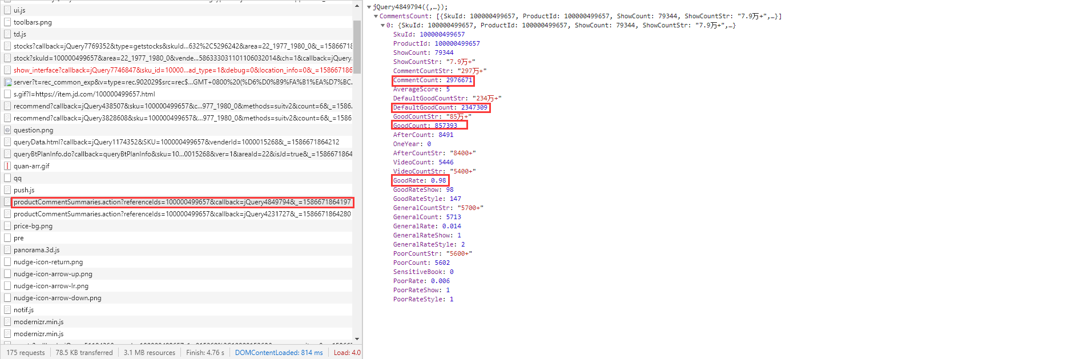Screen dimensions: 1080x359
Task: Collapse the jQuery4849794 root object
Action: pos(369,7)
